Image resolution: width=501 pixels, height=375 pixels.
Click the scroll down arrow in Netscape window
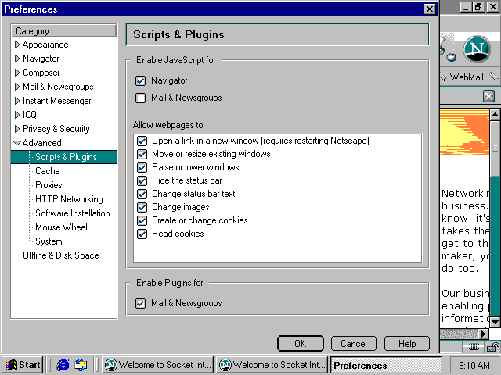[495, 322]
